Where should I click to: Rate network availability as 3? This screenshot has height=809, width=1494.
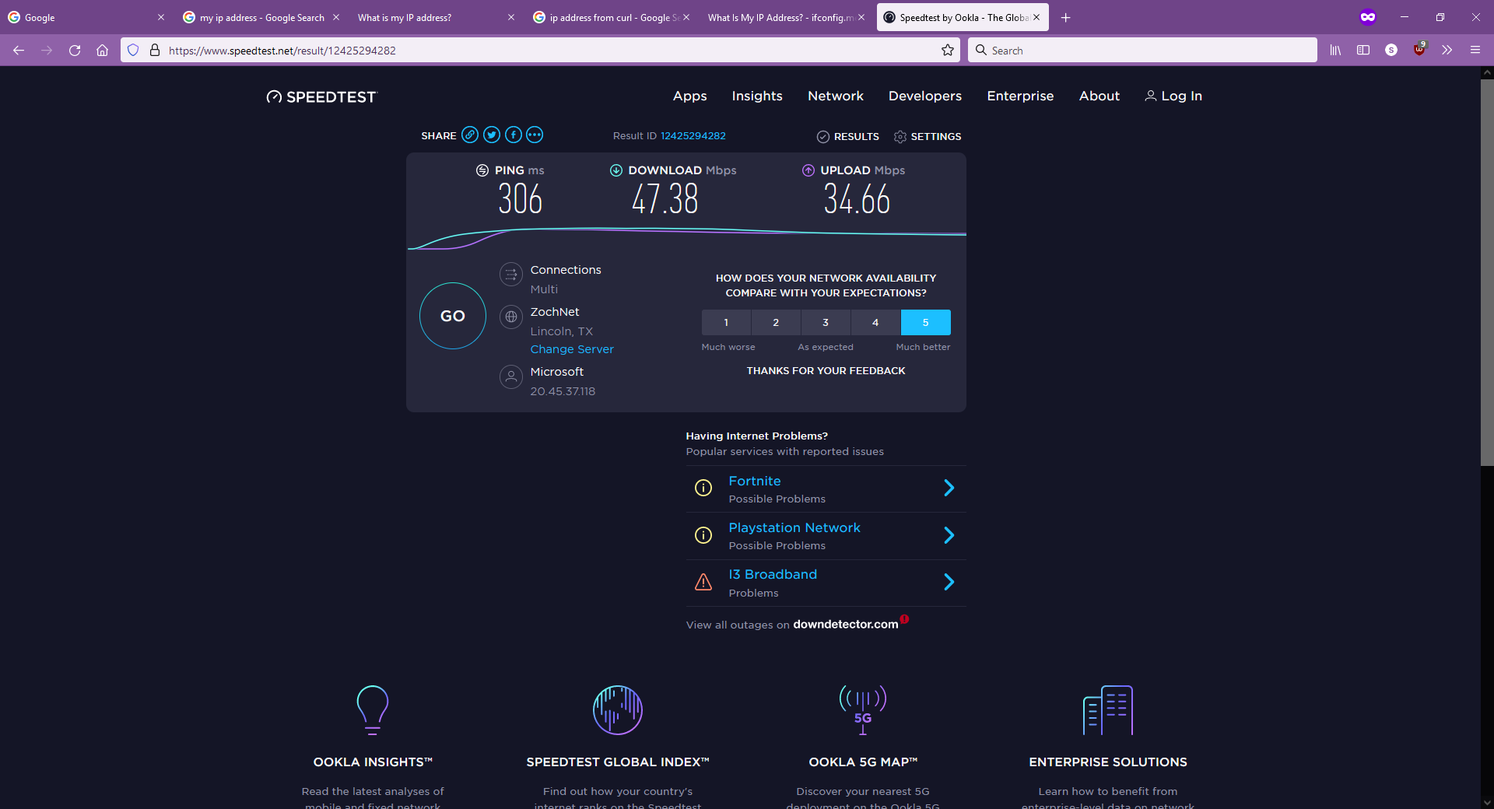[826, 322]
